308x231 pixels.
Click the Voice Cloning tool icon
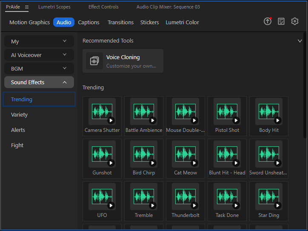tap(94, 61)
